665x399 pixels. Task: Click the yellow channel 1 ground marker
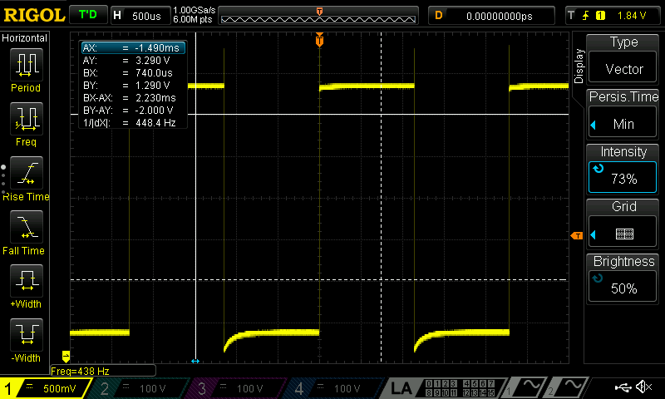(x=66, y=356)
